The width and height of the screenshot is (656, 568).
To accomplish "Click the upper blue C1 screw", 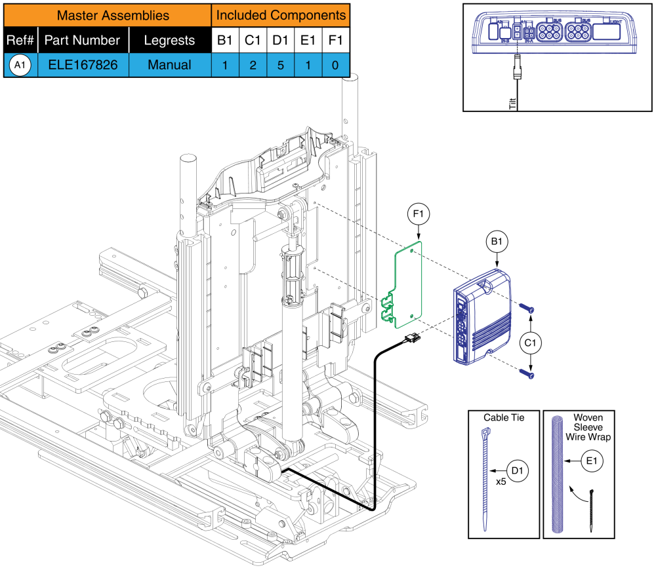I will 526,308.
